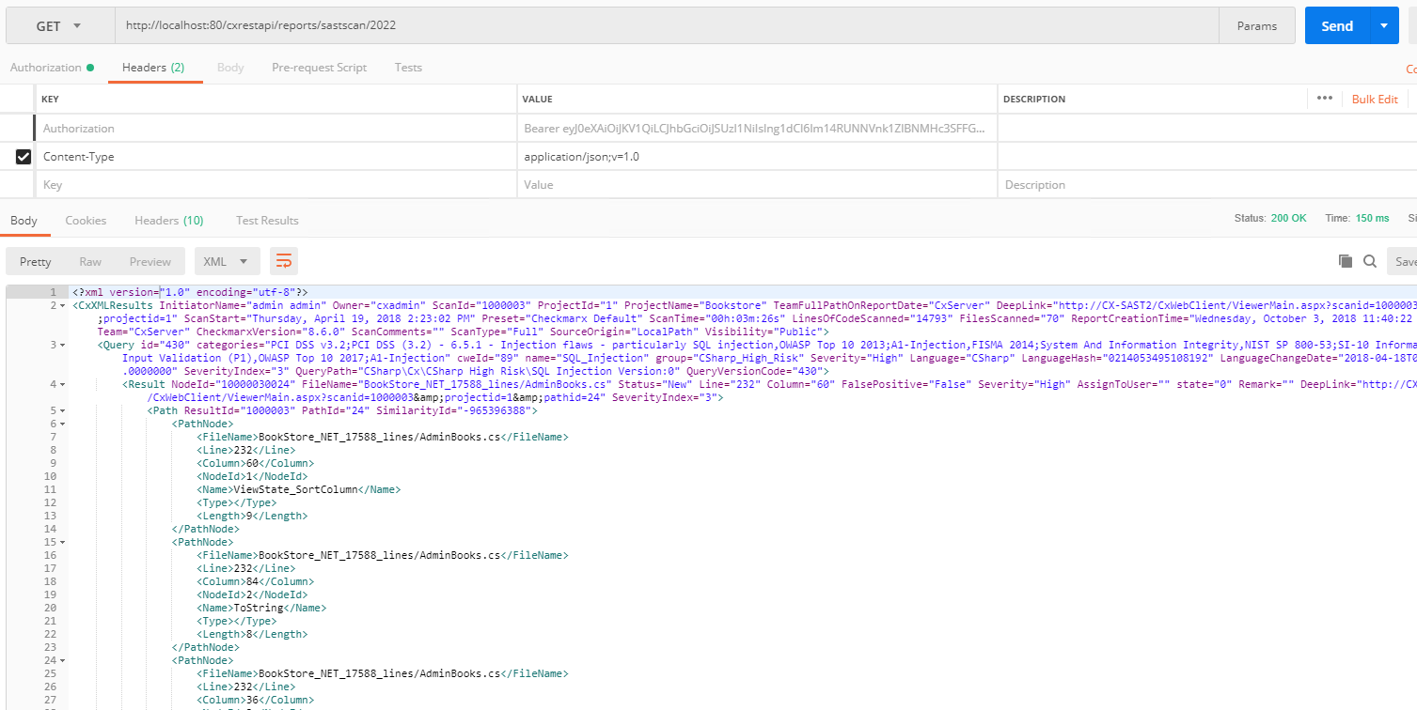Copy the response body to clipboard

tap(1345, 261)
